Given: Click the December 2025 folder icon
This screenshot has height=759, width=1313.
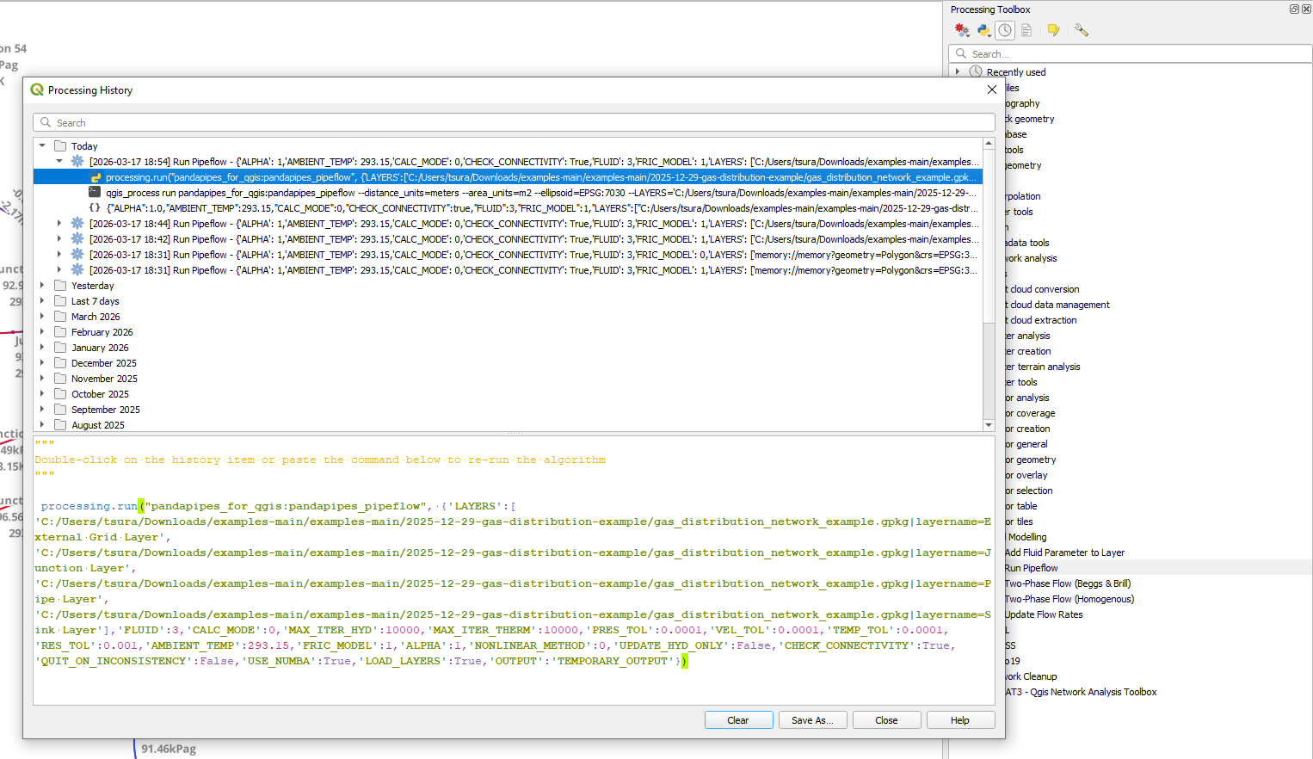Looking at the screenshot, I should (60, 363).
